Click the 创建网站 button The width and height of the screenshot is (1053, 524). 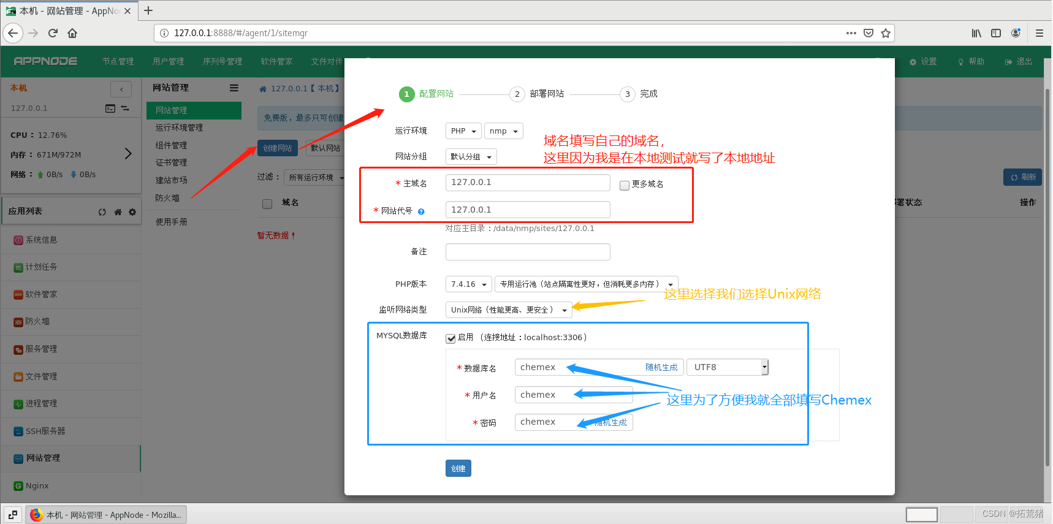point(278,148)
